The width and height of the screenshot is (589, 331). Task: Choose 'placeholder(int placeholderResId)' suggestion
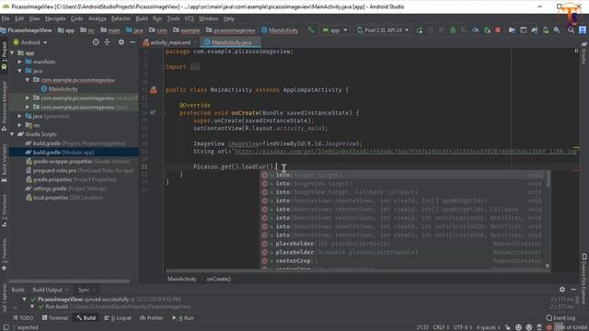403,244
